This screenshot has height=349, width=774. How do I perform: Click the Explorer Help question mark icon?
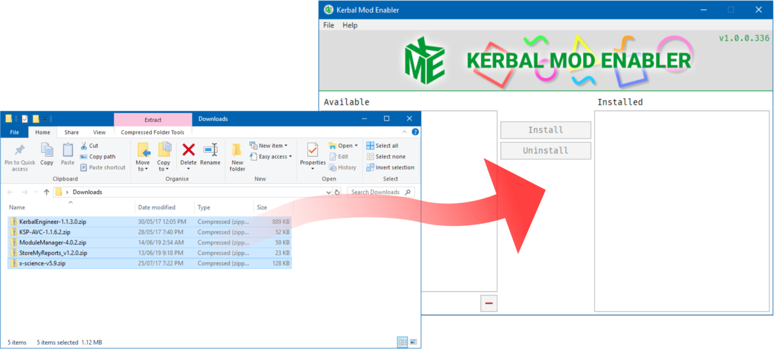pyautogui.click(x=415, y=132)
